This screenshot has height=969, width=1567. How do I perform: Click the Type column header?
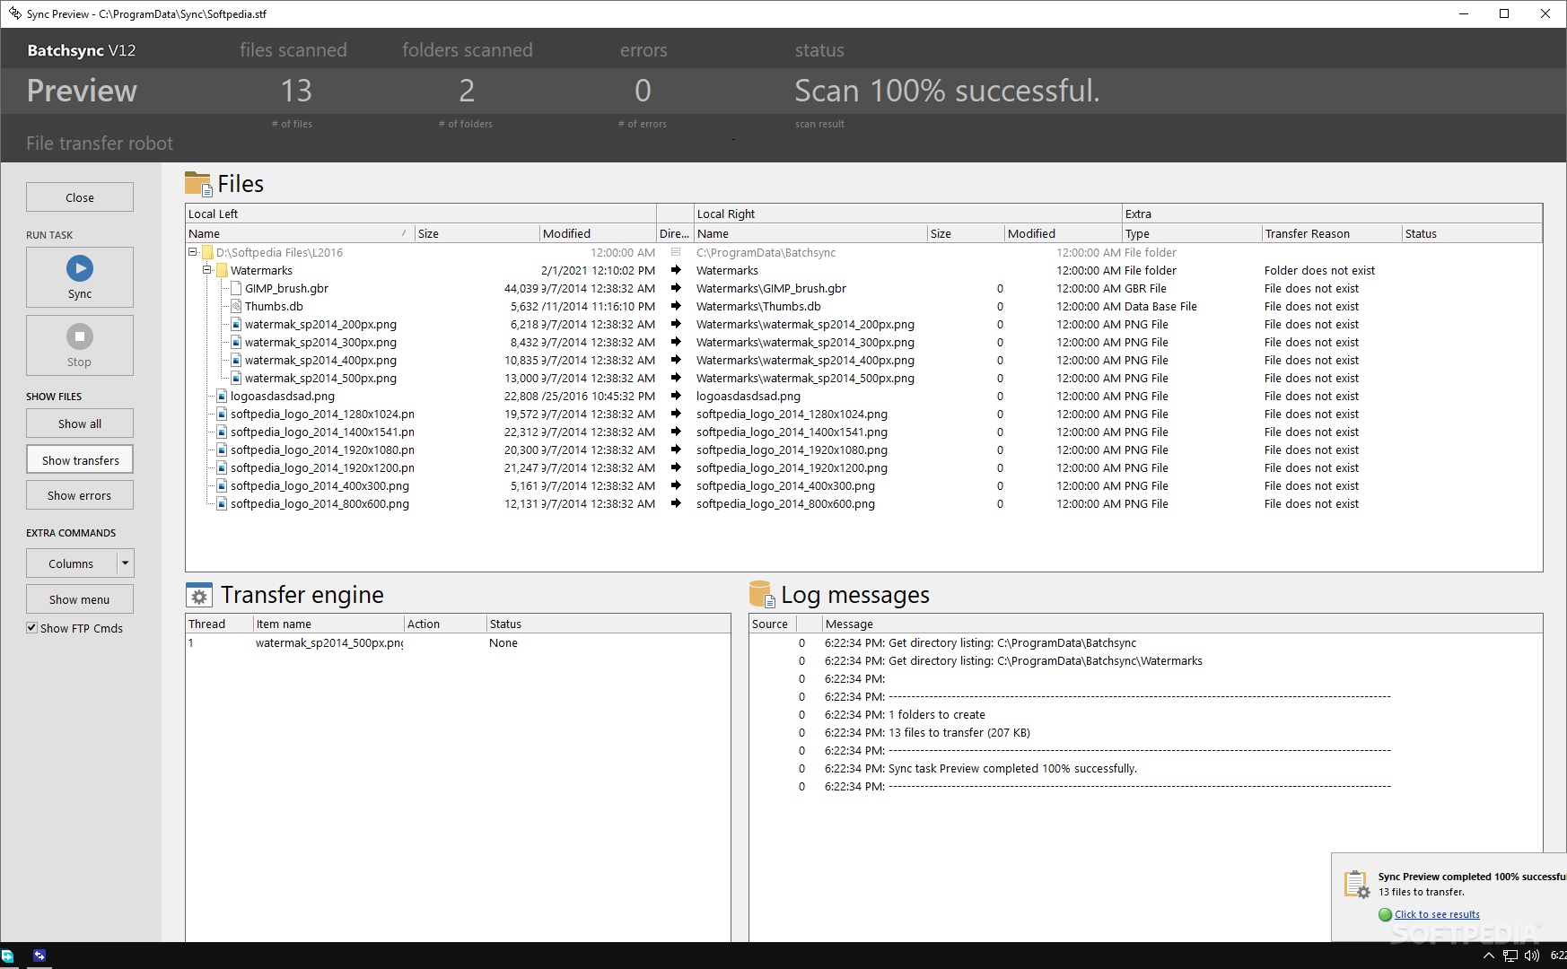click(1192, 233)
